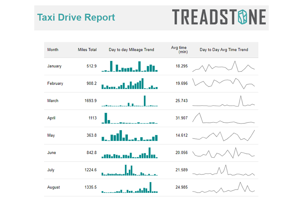
Task: Click the 31.907 average time value
Action: tap(181, 118)
